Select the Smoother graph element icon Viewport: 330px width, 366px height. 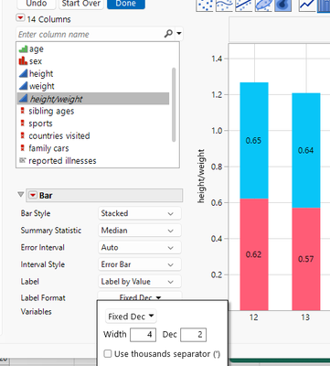click(224, 5)
